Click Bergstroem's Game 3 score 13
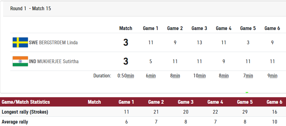The image size is (286, 126). coord(199,43)
